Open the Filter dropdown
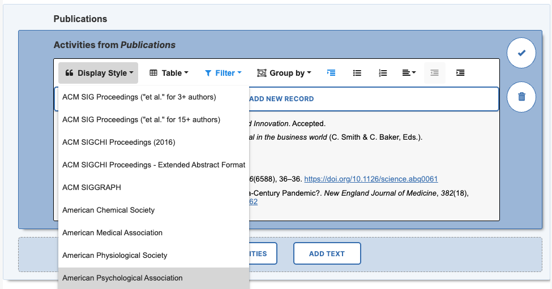552x289 pixels. [223, 73]
